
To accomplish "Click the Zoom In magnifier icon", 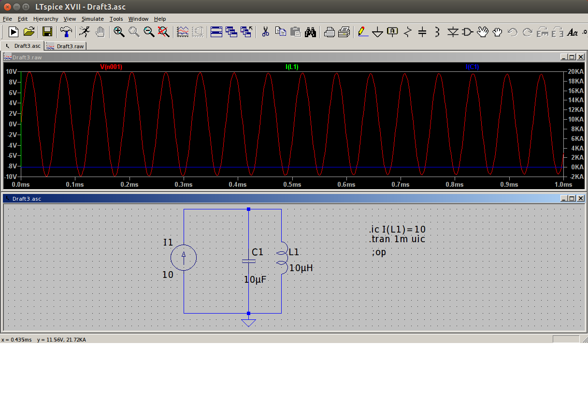I will (x=119, y=32).
